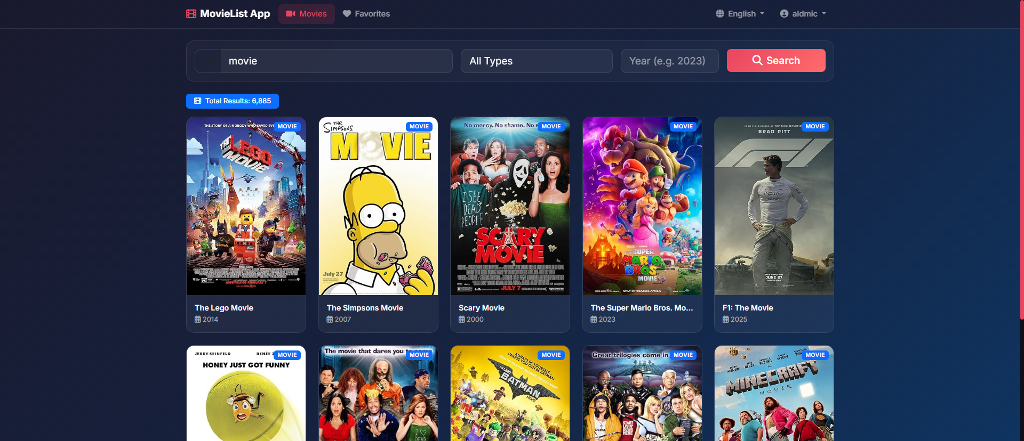This screenshot has height=441, width=1024.
Task: Open The Lego Movie poster
Action: click(x=246, y=206)
